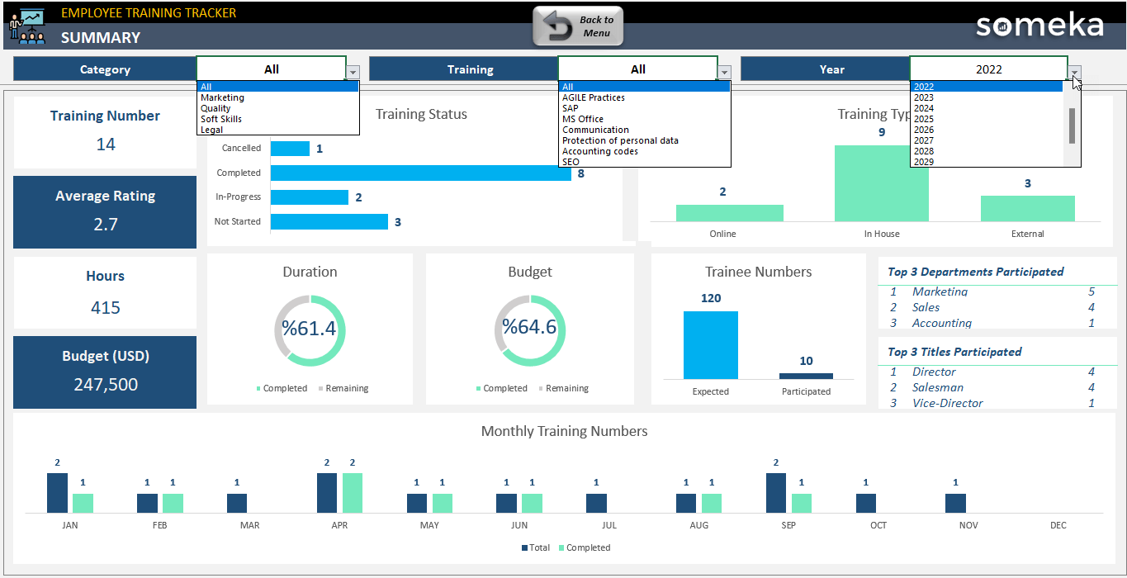Viewport: 1127px width, 578px height.
Task: Toggle the Completed legend under Duration chart
Action: point(284,388)
